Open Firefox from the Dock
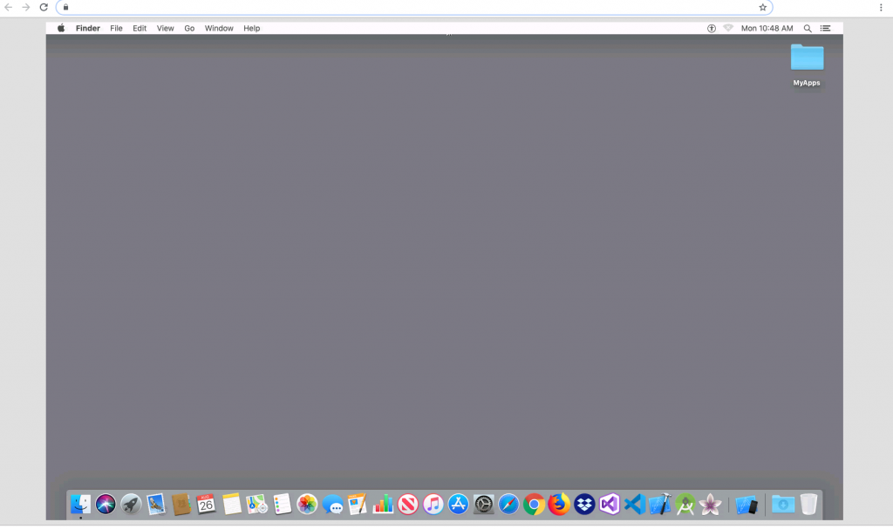Image resolution: width=893 pixels, height=529 pixels. [x=559, y=504]
